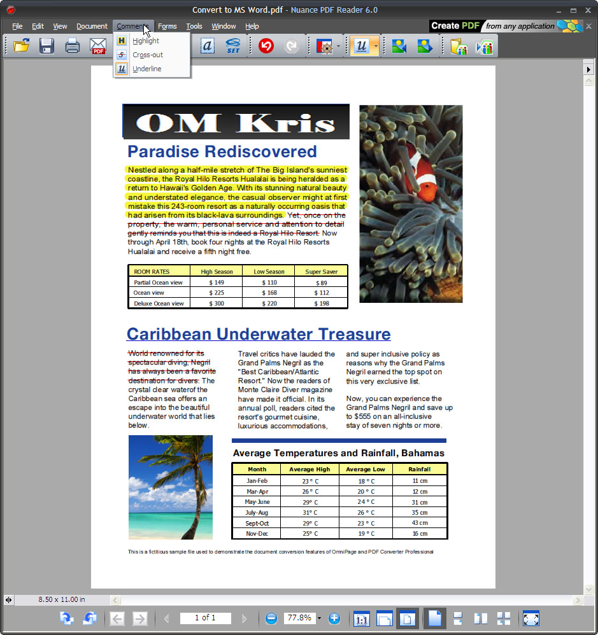Click inside the page number field
The image size is (598, 635).
205,618
